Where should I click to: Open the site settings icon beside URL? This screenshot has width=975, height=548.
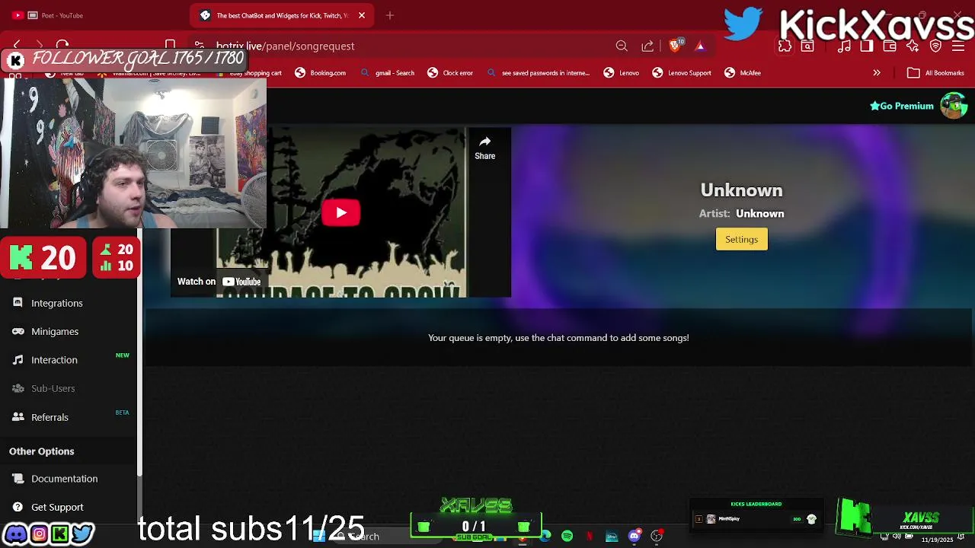[x=199, y=46]
